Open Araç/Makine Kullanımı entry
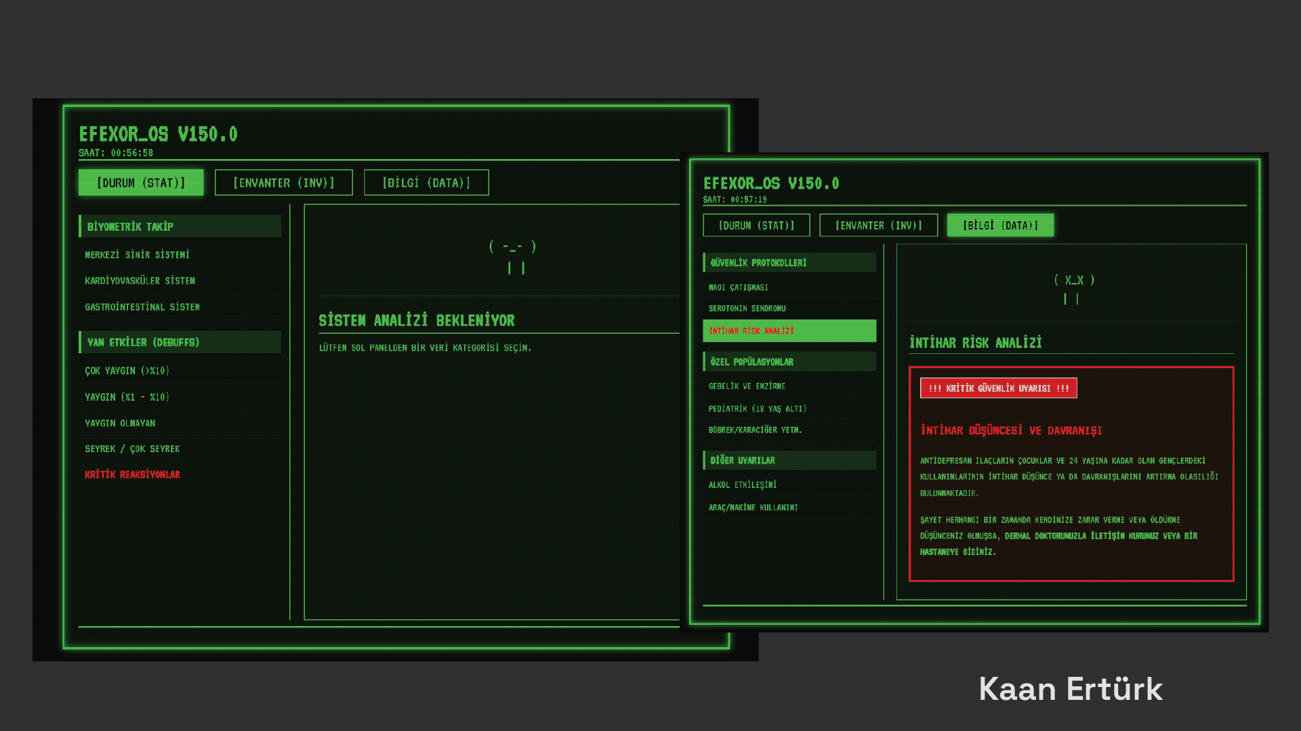The width and height of the screenshot is (1301, 731). click(789, 508)
